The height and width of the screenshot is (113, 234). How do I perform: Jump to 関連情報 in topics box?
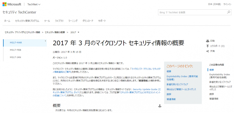pyautogui.click(x=171, y=99)
